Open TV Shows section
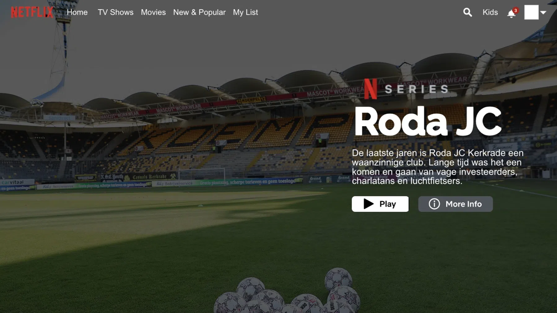This screenshot has height=313, width=557. click(x=115, y=12)
